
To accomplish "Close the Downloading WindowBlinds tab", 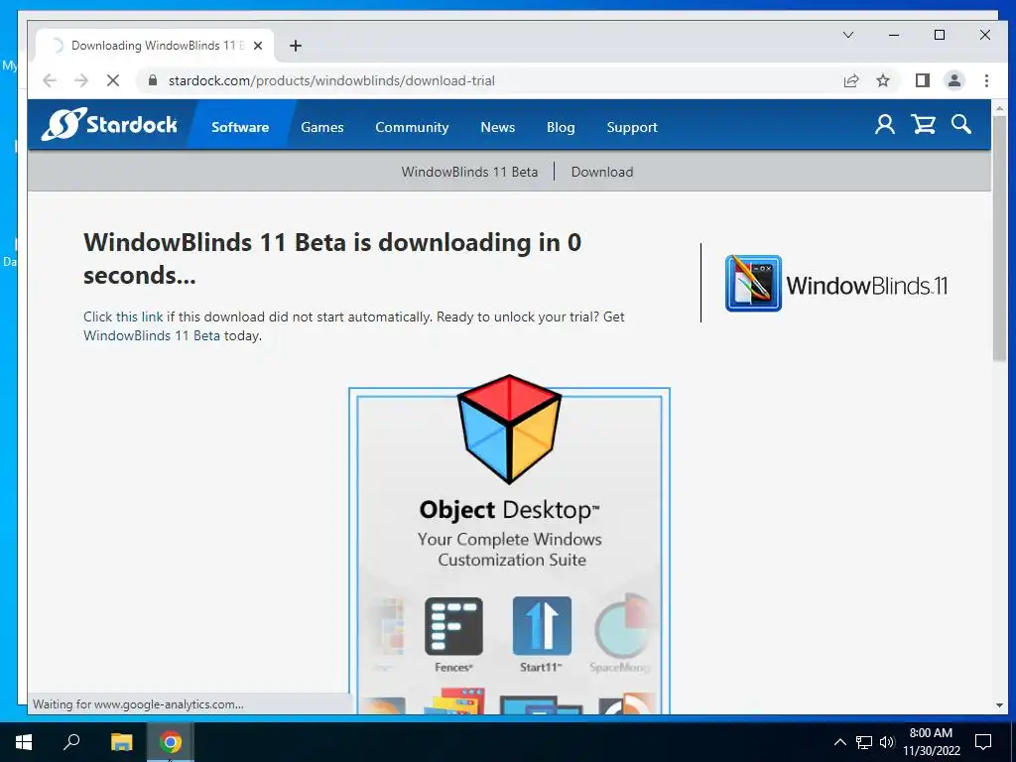I will pos(258,46).
